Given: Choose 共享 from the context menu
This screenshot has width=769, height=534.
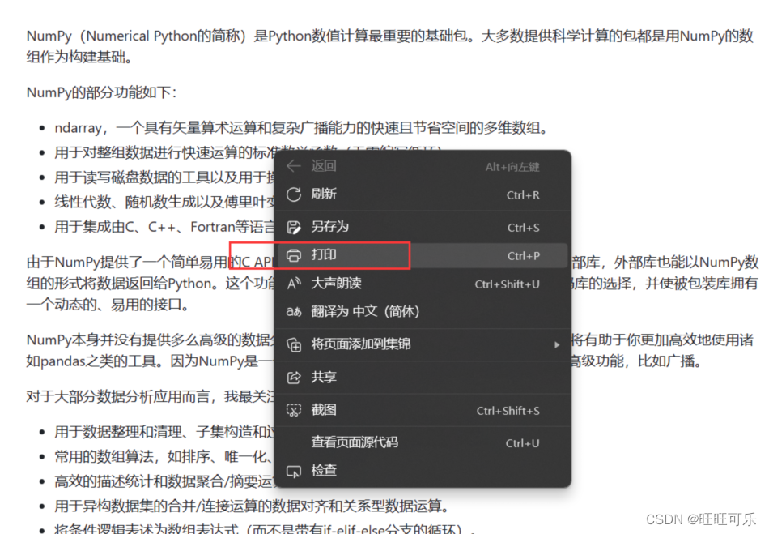Looking at the screenshot, I should 423,378.
